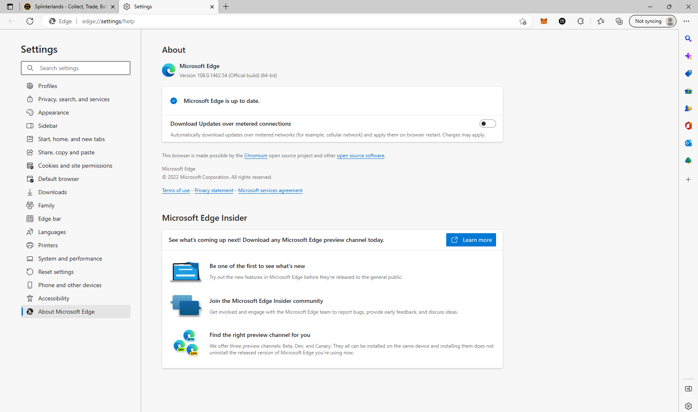
Task: Open Privacy, search, and services settings
Action: (x=76, y=99)
